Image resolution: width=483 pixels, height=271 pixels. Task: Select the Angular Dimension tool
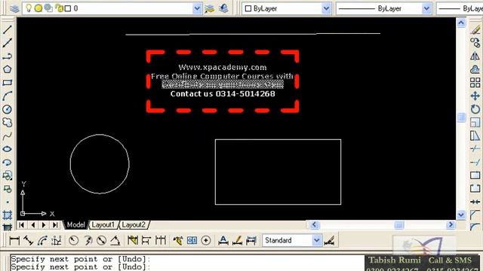[x=115, y=240]
